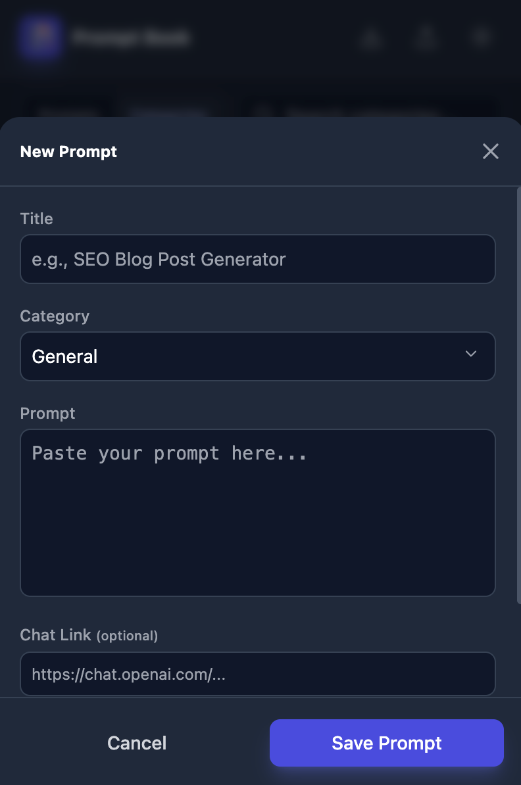
Task: Click the Prompt Book logo icon
Action: point(40,37)
